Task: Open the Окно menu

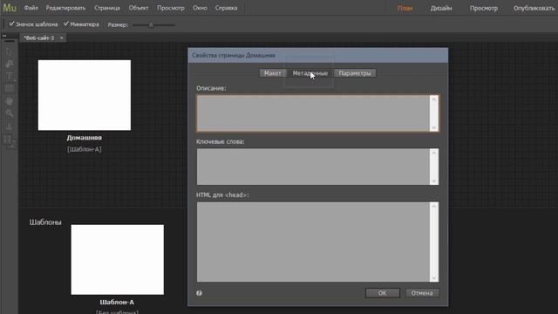Action: (200, 8)
